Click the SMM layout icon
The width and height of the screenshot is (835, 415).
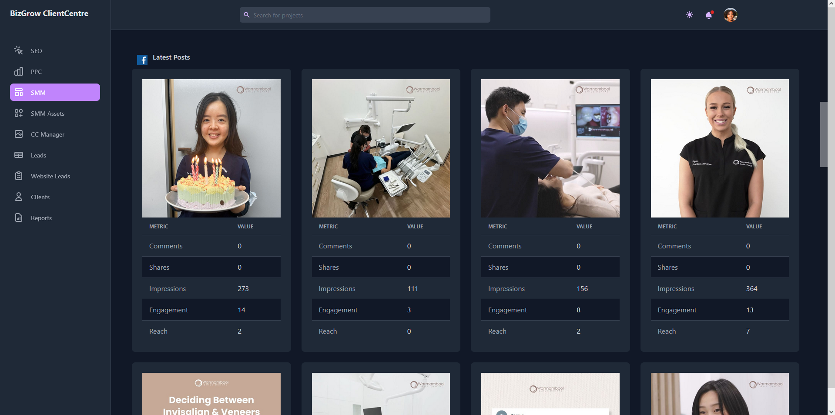click(x=18, y=92)
